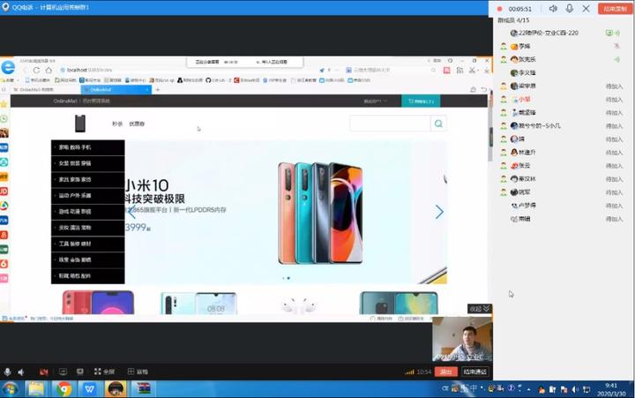
Task: Open the user account dropdown in the header
Action: coord(376,101)
